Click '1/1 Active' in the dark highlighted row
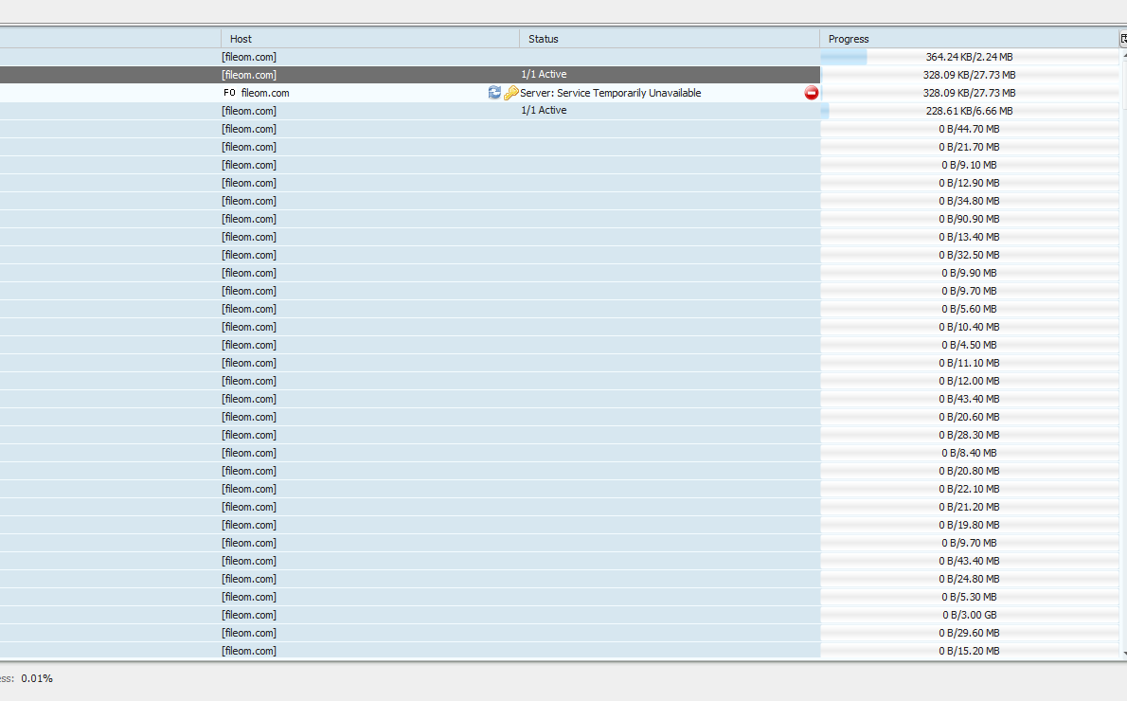Screen dimensions: 1127x701 (545, 74)
